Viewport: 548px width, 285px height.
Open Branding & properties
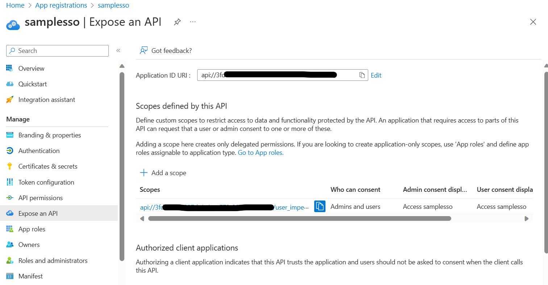point(49,135)
